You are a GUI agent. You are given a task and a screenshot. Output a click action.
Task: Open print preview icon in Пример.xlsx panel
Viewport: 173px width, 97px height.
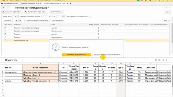pyautogui.click(x=163, y=60)
